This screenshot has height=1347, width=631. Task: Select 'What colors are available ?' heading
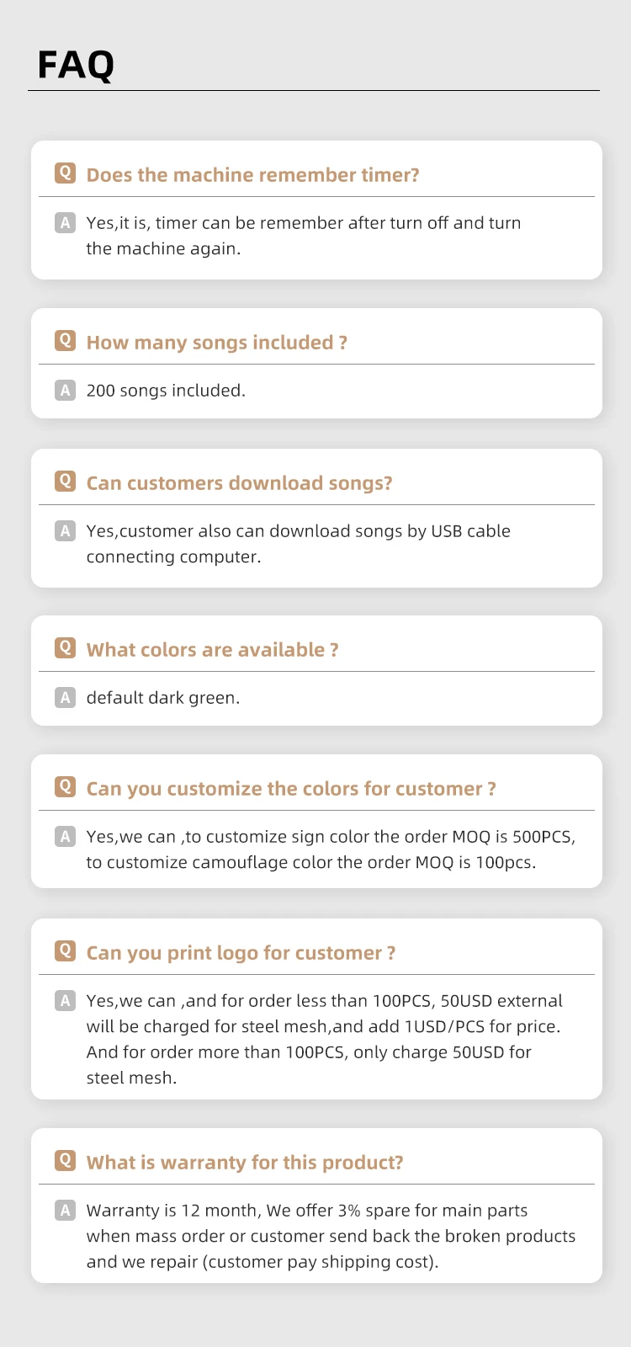(x=212, y=650)
